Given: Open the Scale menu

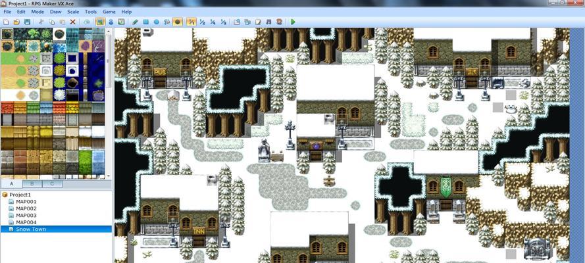Looking at the screenshot, I should click(73, 12).
